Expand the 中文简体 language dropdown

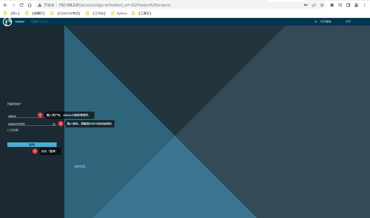[328, 22]
